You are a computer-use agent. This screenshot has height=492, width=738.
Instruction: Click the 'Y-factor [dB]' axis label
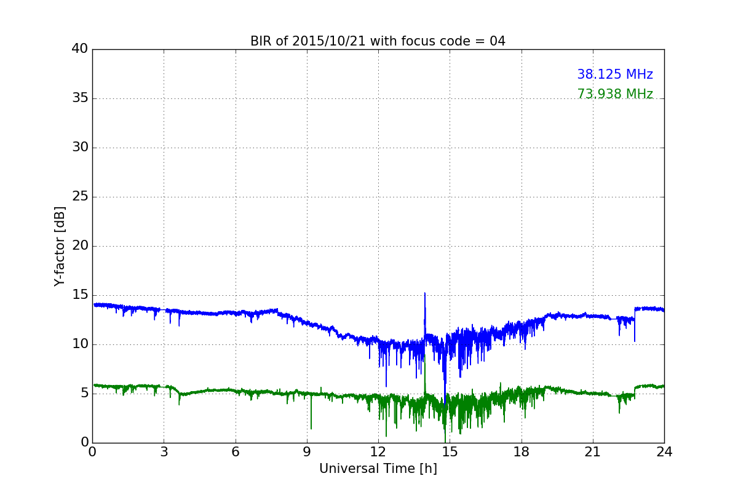60,246
